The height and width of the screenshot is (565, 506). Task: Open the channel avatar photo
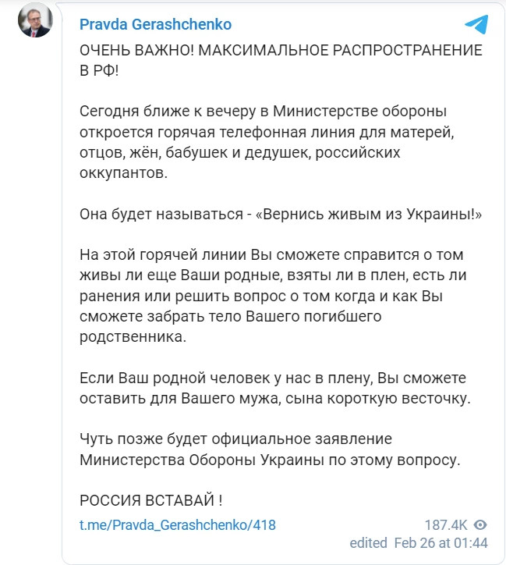click(x=35, y=20)
